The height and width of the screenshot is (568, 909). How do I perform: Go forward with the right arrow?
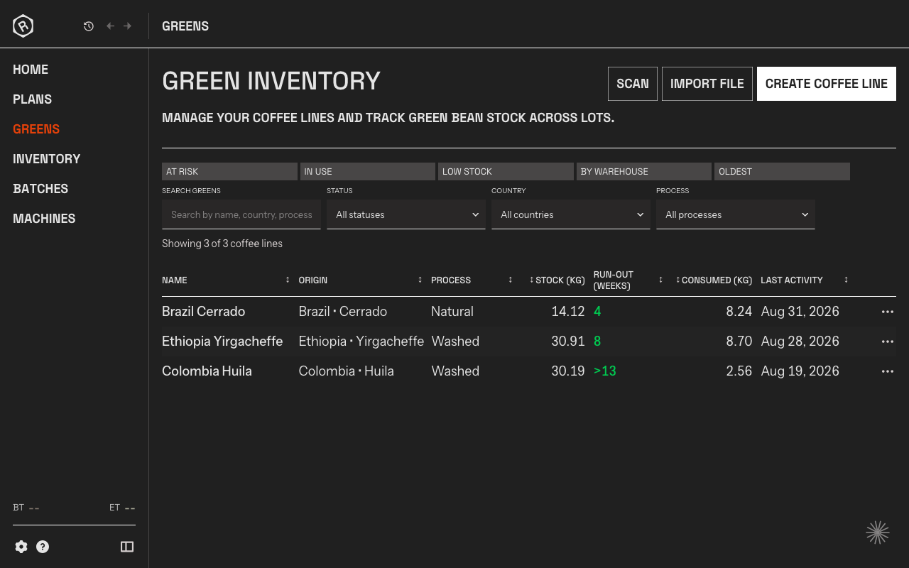pos(128,26)
